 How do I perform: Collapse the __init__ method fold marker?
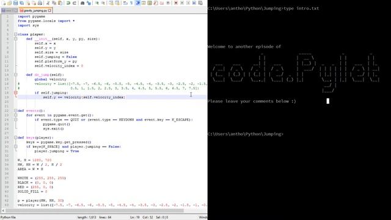(15, 38)
